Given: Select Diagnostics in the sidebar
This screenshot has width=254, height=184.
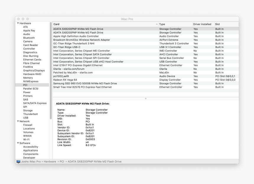Looking at the screenshot, I should pyautogui.click(x=30, y=52).
